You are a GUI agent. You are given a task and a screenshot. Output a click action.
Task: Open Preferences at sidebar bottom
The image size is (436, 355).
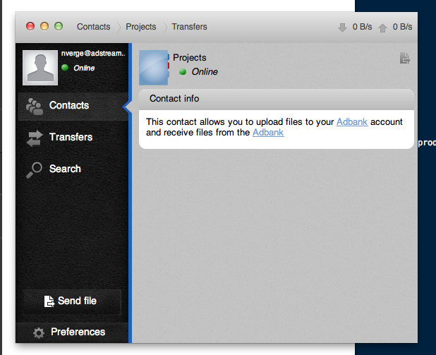coord(72,332)
